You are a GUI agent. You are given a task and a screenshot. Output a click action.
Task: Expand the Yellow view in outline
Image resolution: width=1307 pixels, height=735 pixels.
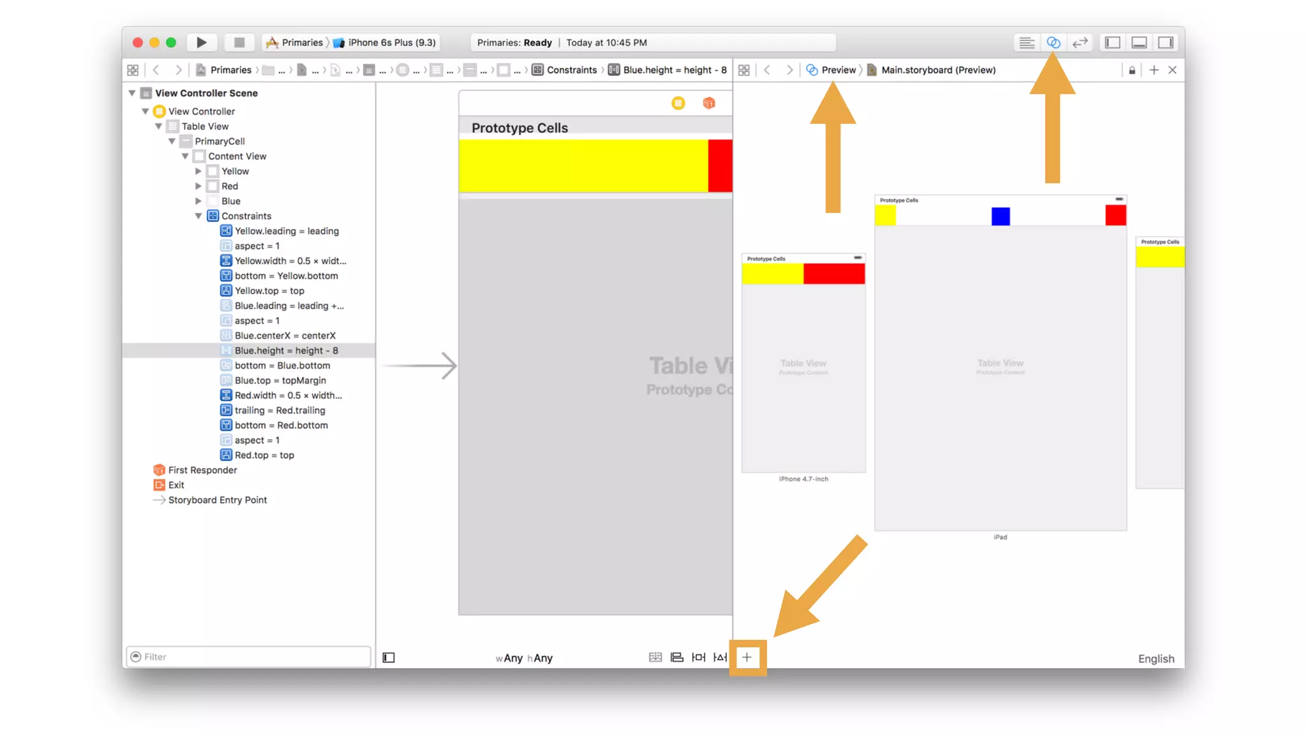pos(198,172)
